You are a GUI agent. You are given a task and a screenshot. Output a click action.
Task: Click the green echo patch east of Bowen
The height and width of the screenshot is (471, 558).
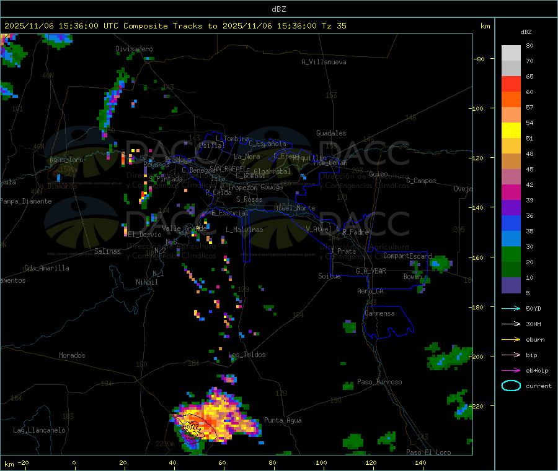pyautogui.click(x=441, y=264)
